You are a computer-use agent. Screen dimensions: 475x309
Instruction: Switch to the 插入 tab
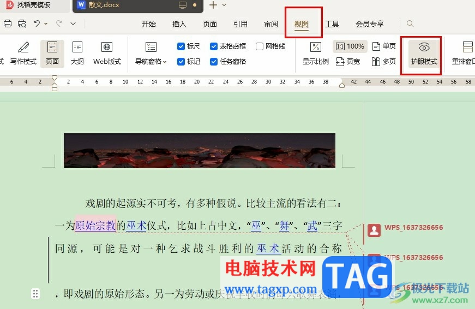click(x=179, y=24)
